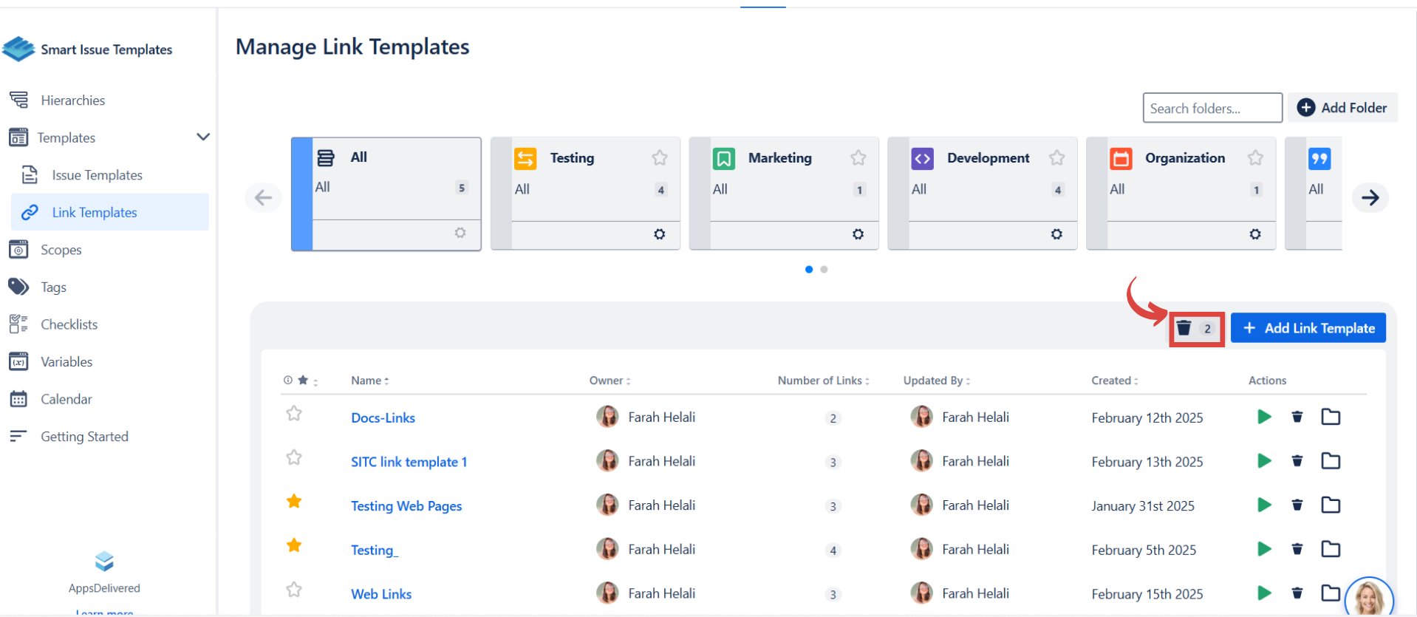Star the Docs-Links template as favorite

pos(294,414)
